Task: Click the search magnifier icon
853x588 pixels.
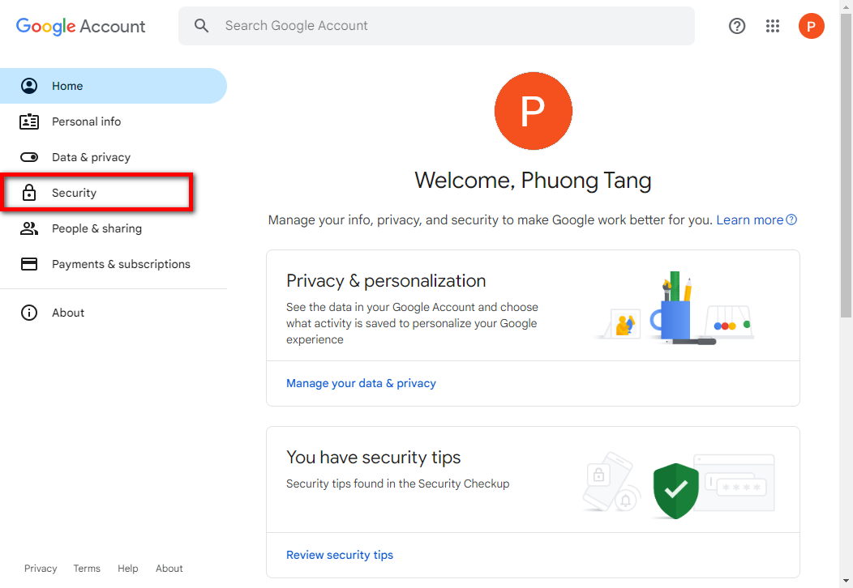Action: coord(201,26)
